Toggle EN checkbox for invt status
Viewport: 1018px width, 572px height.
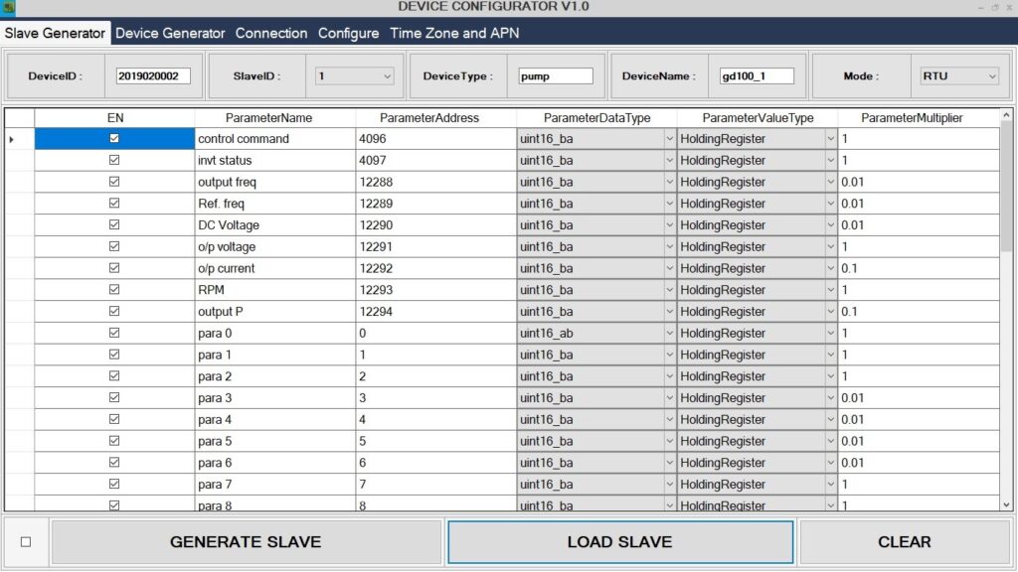click(114, 160)
